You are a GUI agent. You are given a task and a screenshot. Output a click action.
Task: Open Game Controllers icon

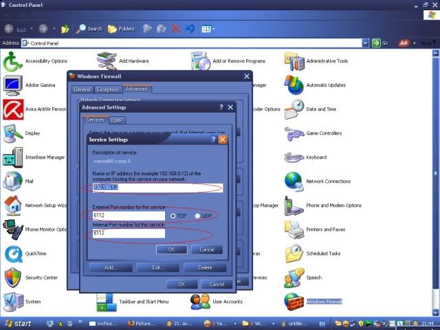point(294,133)
